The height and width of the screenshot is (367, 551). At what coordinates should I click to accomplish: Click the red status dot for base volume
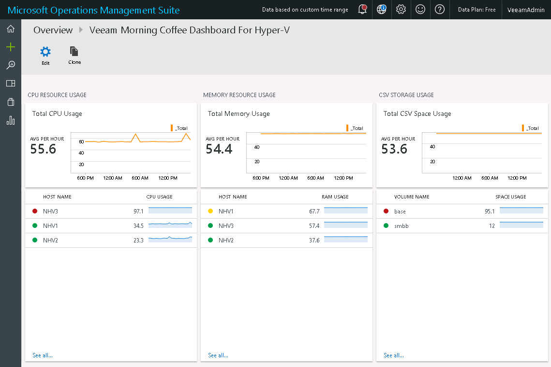[x=386, y=211]
